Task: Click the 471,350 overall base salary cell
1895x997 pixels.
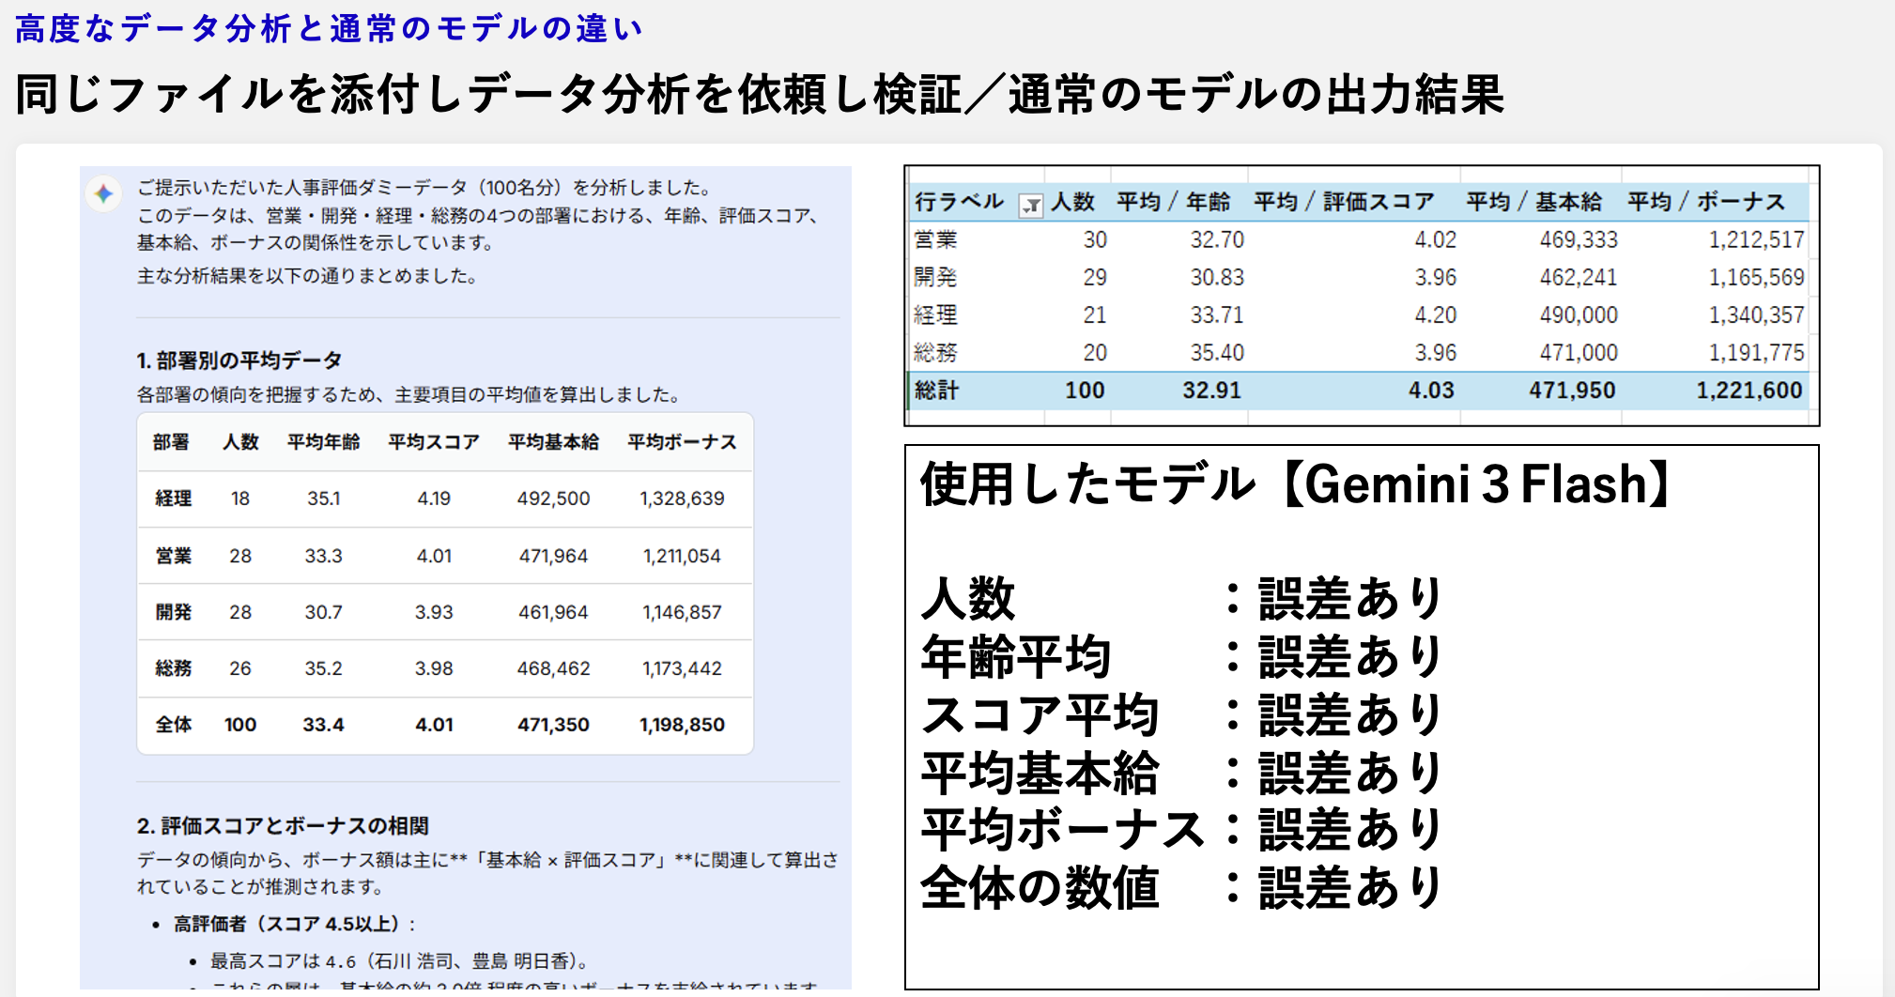Action: 553,725
